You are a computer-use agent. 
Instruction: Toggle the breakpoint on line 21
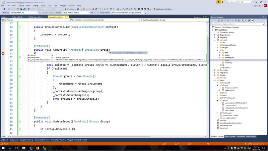pyautogui.click(x=3, y=54)
